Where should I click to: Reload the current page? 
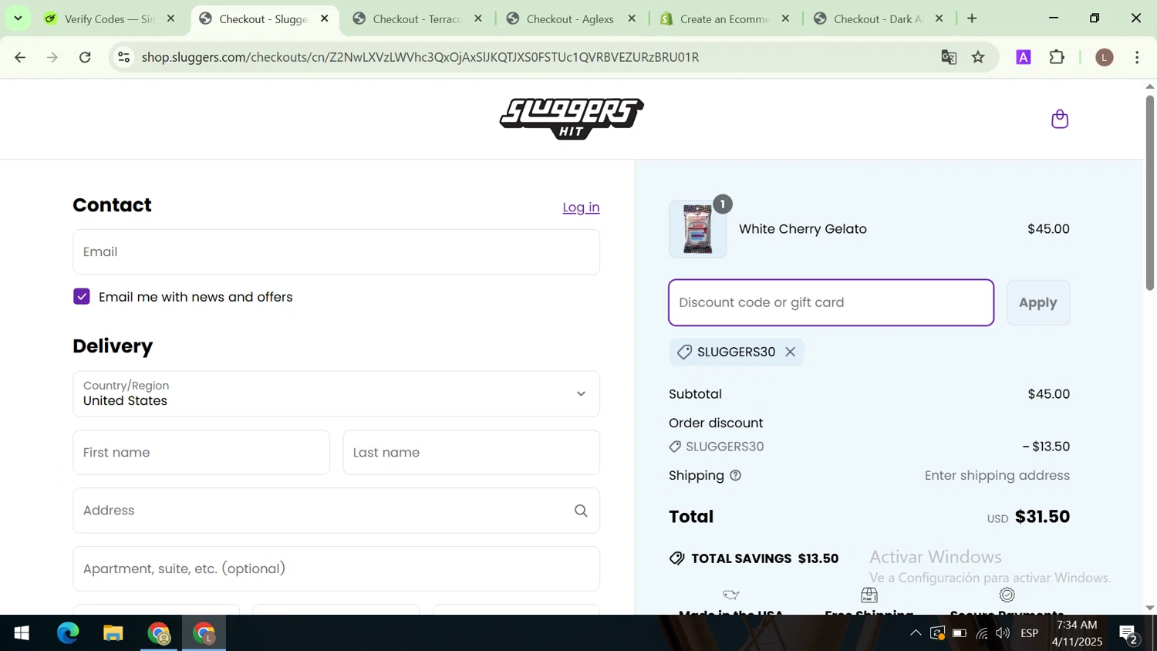86,57
